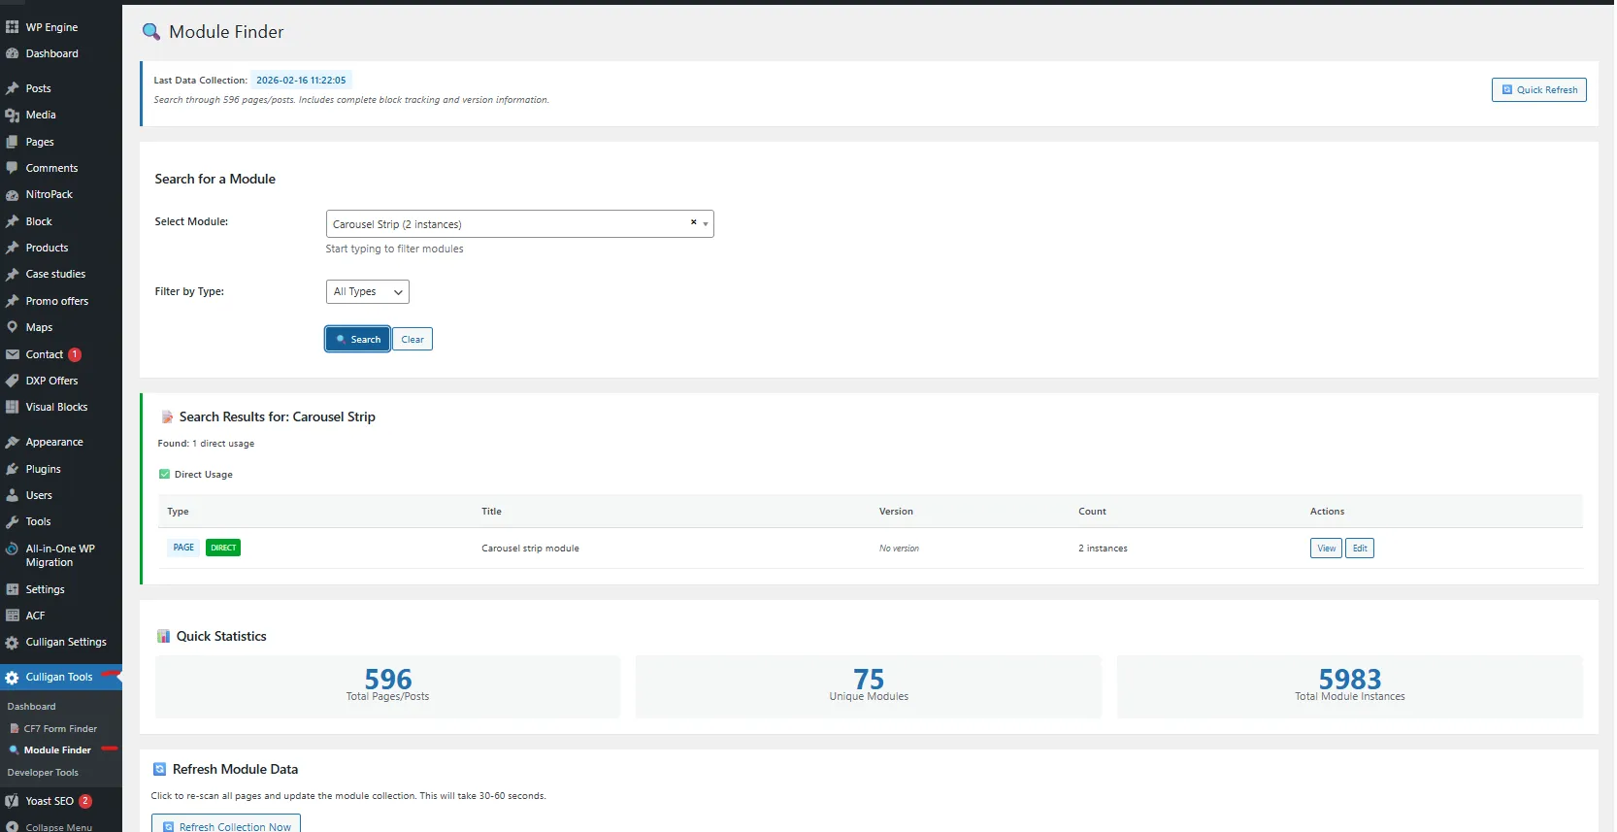The image size is (1617, 832).
Task: Click the Promo offers pin icon
Action: coord(12,301)
